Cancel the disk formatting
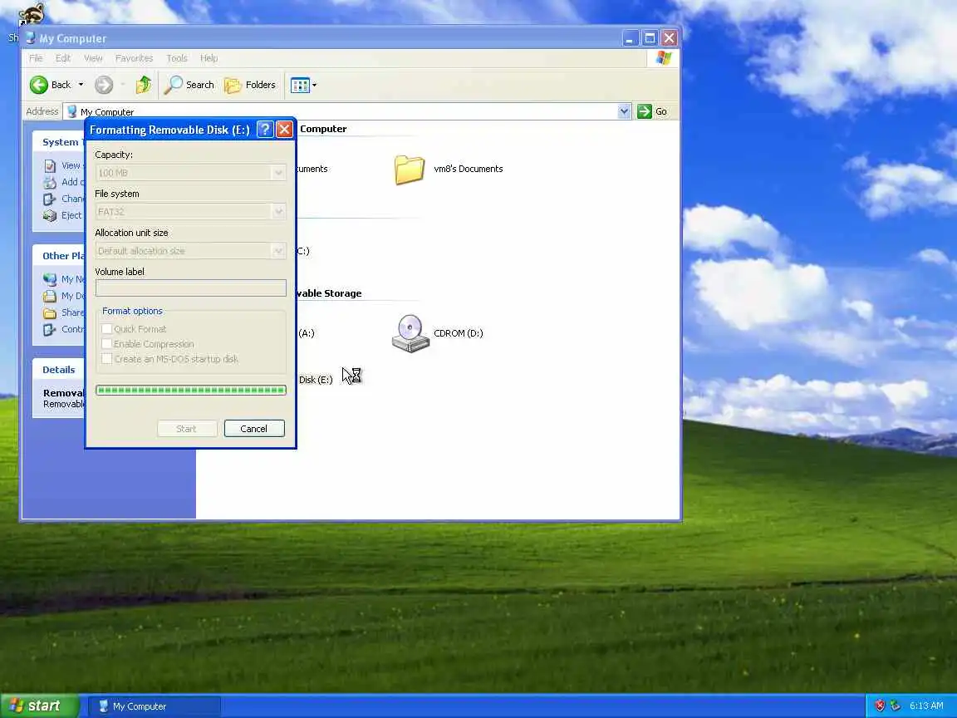Screen dimensions: 957x718 (254, 429)
